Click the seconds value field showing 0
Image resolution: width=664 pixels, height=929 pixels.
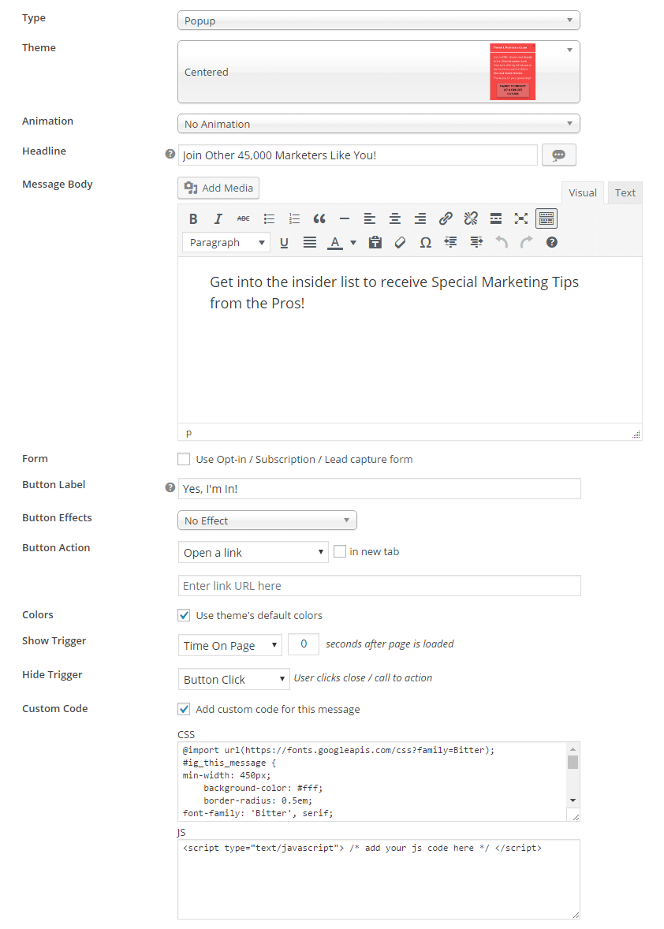pyautogui.click(x=304, y=644)
